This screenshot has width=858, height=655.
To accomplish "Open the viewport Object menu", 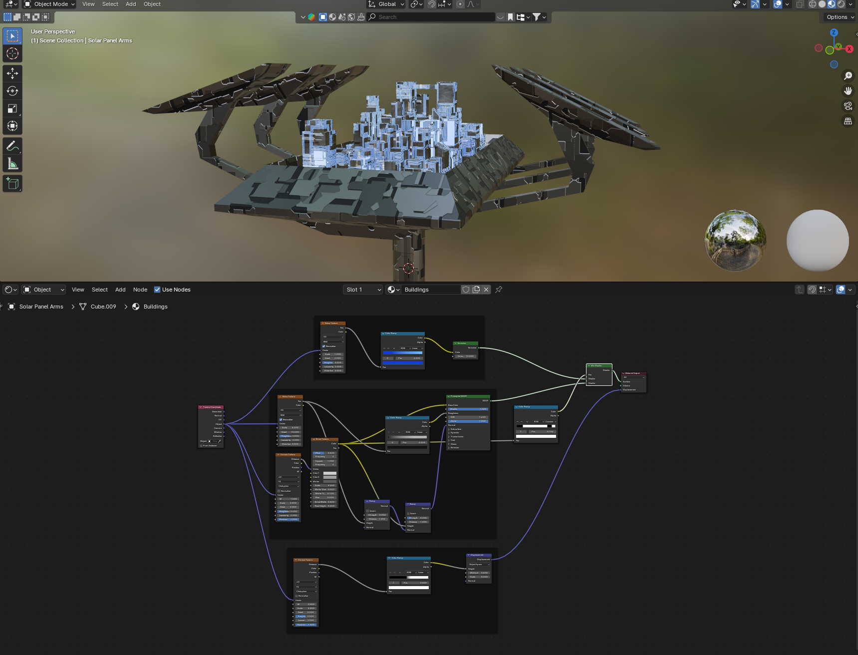I will 152,4.
